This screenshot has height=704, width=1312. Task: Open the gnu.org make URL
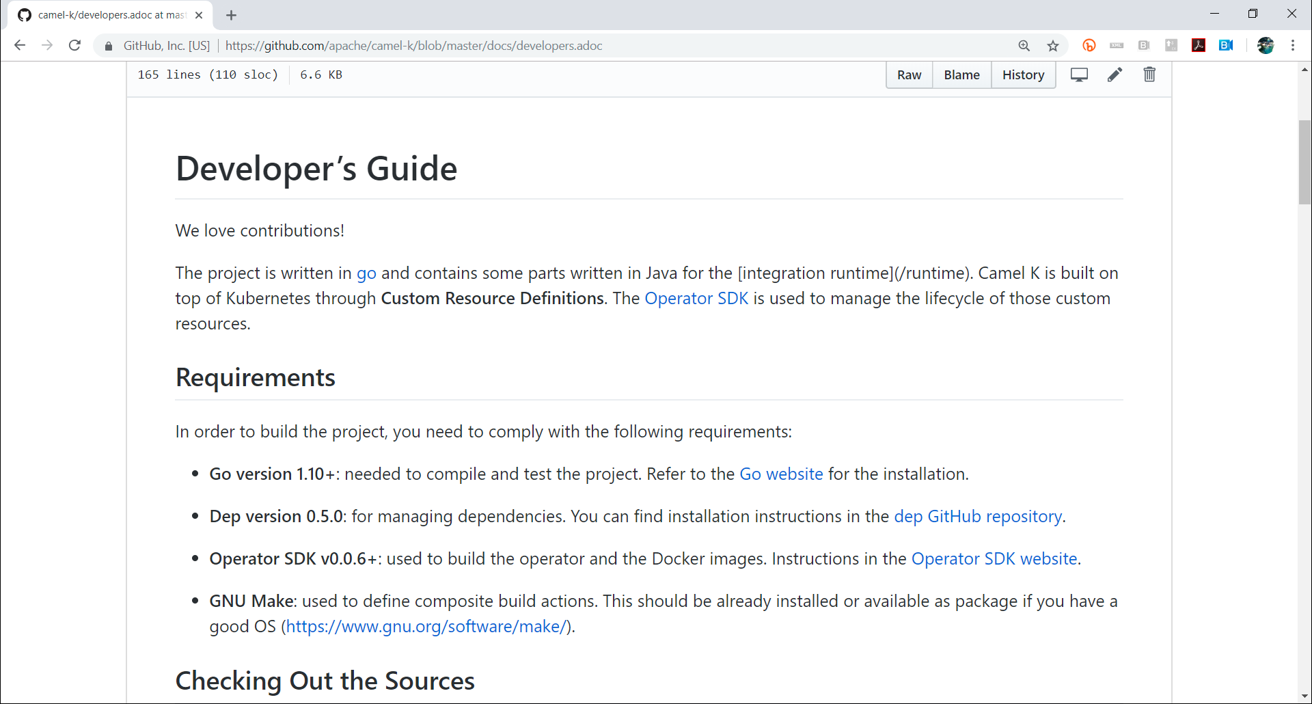[426, 627]
